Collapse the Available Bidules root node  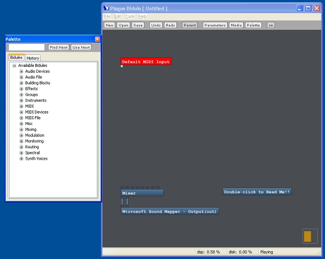(x=14, y=66)
